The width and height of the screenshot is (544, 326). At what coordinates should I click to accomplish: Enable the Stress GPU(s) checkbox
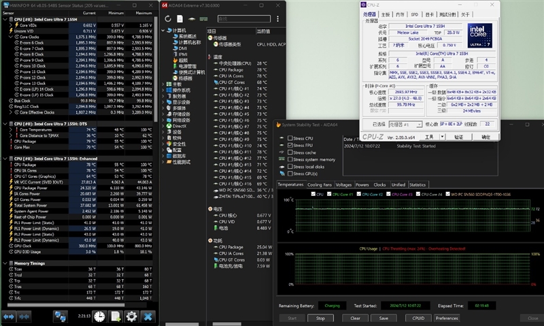[290, 174]
